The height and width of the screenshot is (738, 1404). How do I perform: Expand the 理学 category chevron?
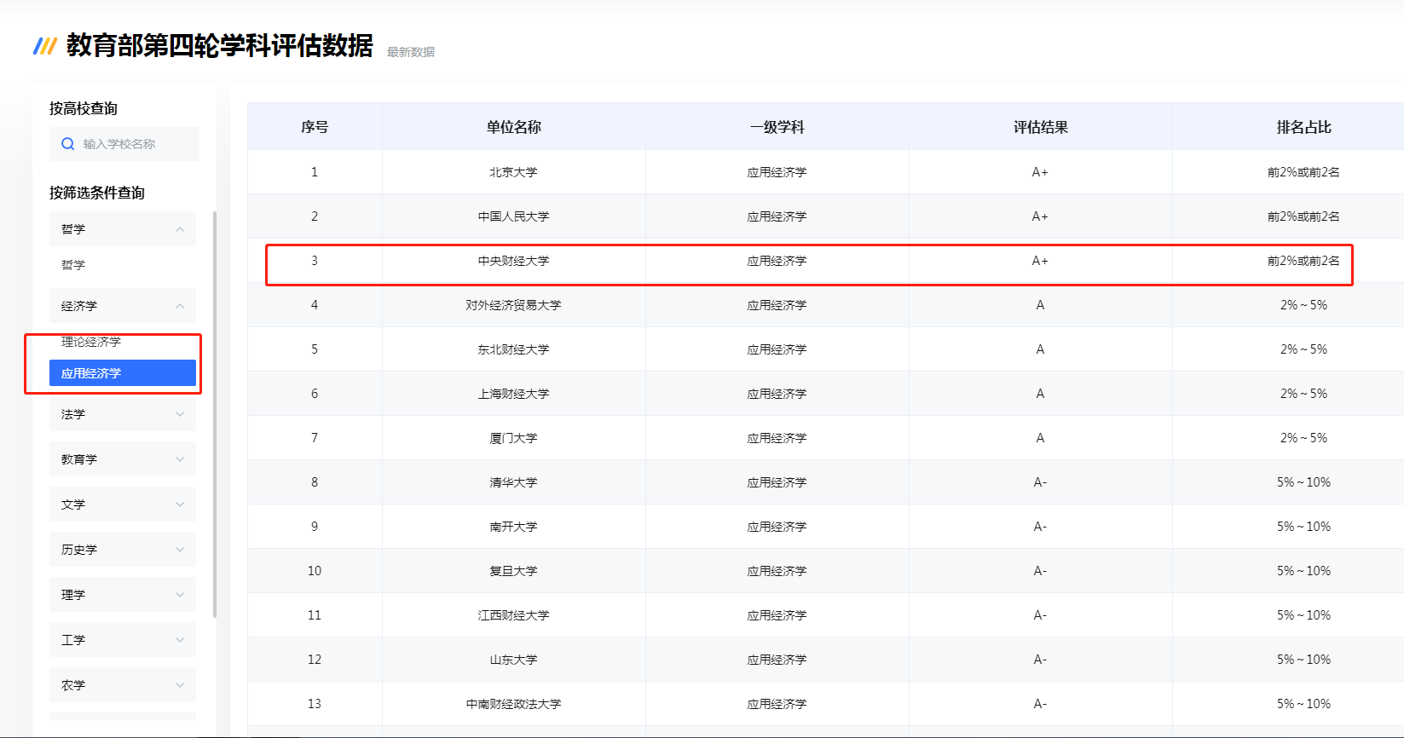coord(180,595)
